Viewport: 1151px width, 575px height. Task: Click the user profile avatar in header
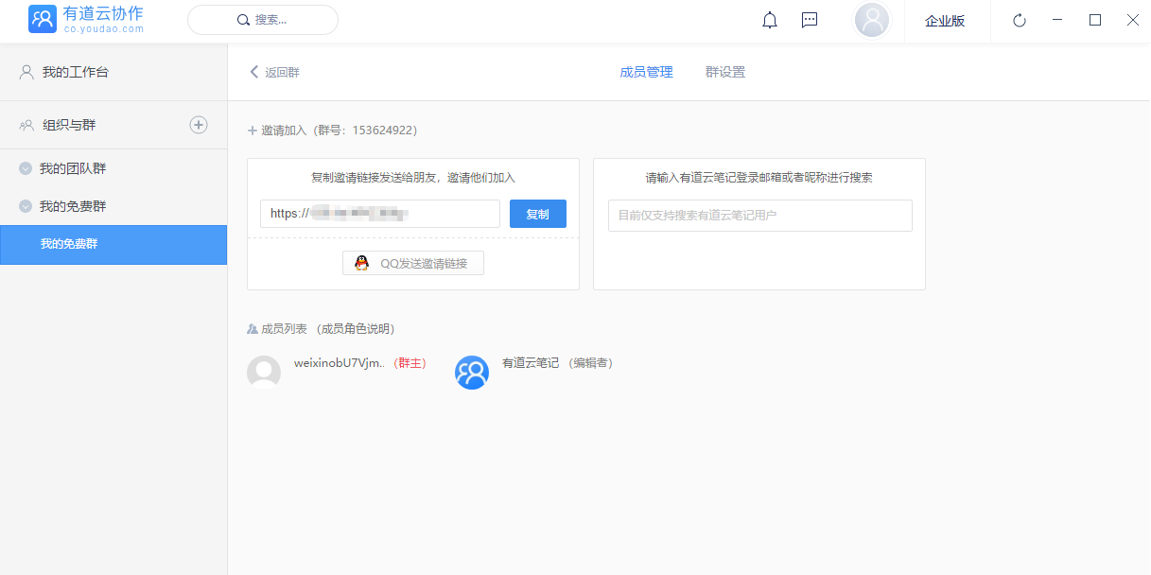click(871, 20)
